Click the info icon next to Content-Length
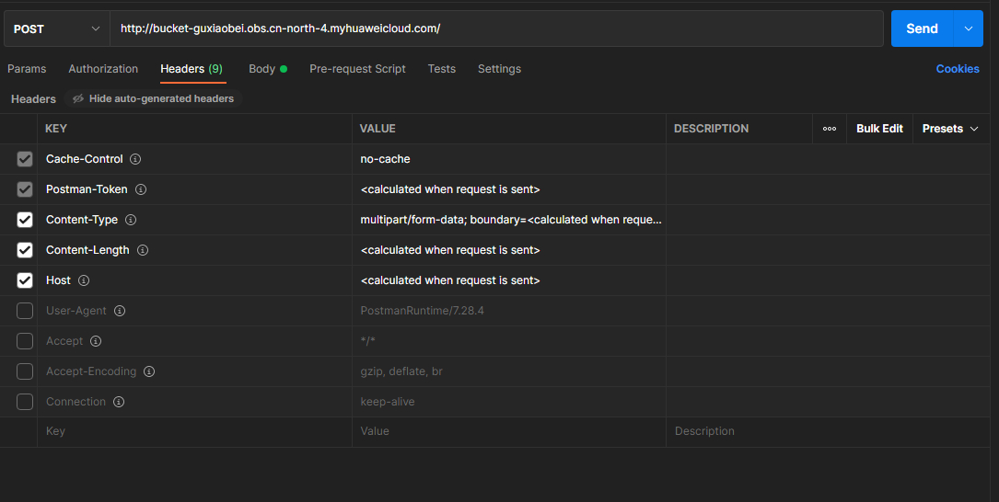 [143, 250]
